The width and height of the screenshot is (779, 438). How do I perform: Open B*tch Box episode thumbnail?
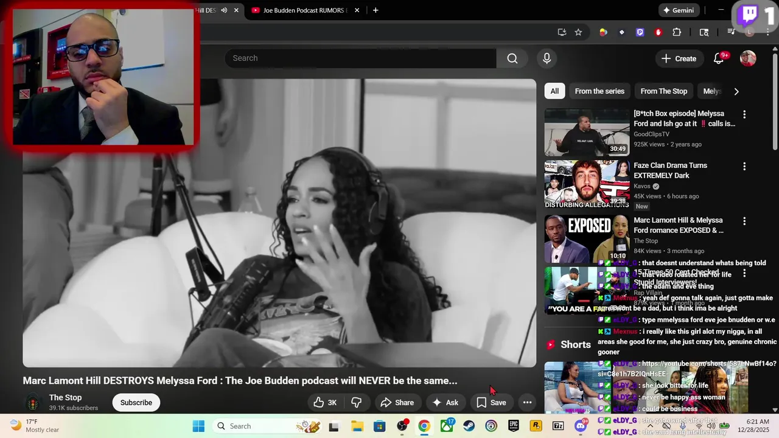(x=587, y=132)
